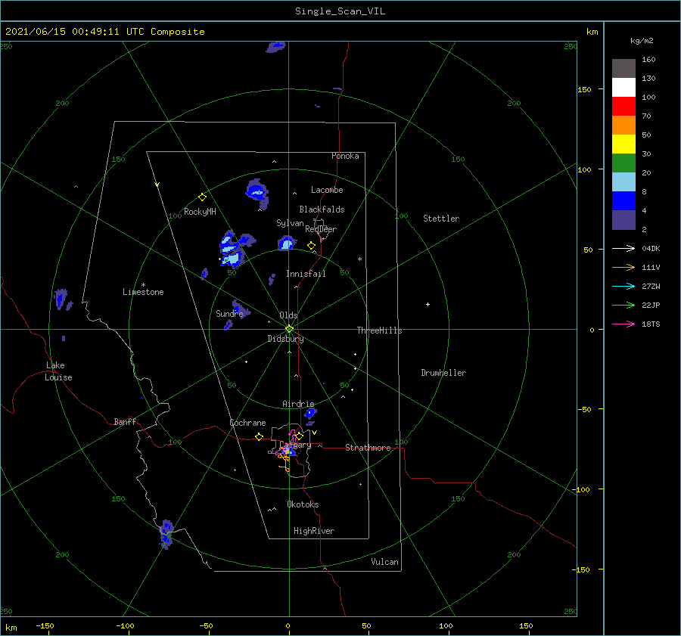Viewport: 681px width, 636px height.
Task: Click the storm cell just below Airdrie
Action: click(x=310, y=413)
